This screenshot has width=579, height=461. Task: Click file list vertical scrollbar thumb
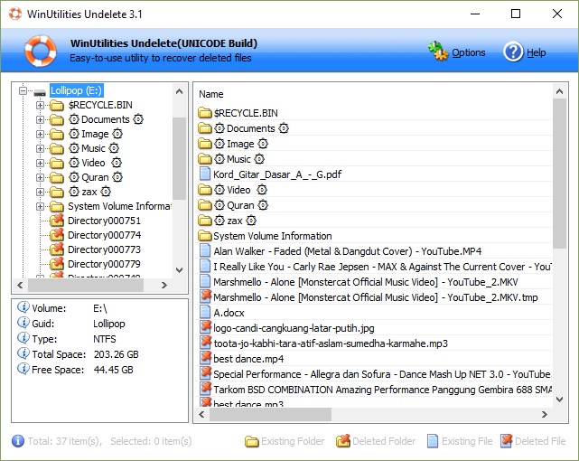pos(559,174)
